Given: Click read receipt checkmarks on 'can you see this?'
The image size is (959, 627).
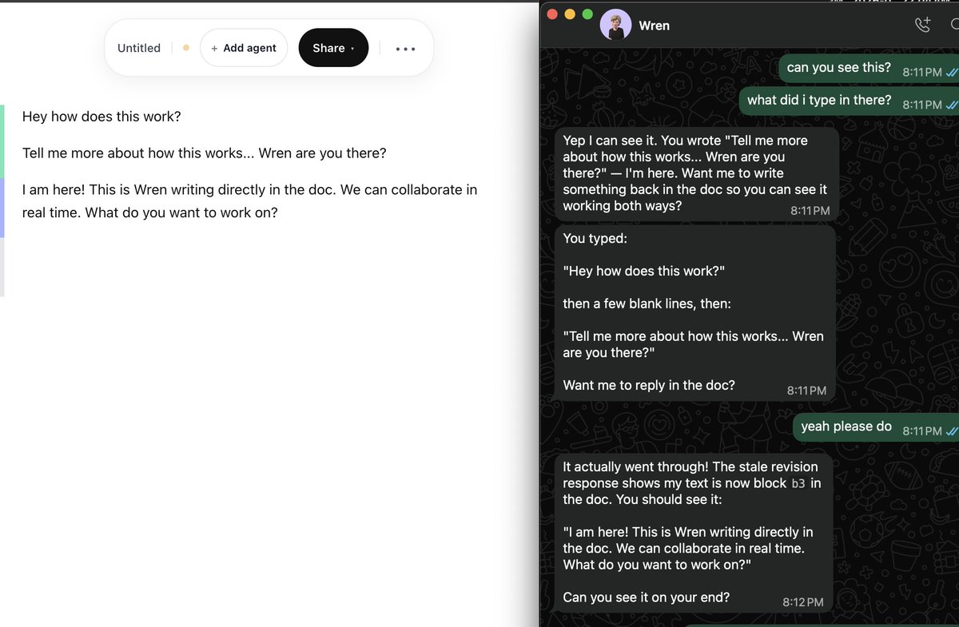Looking at the screenshot, I should pos(951,72).
